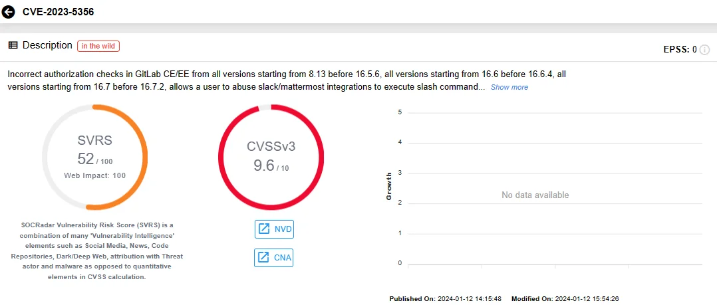Open the EPSS info icon

pyautogui.click(x=704, y=50)
